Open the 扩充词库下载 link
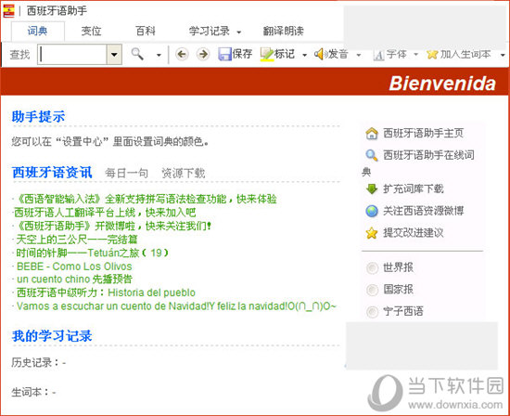 tap(413, 188)
